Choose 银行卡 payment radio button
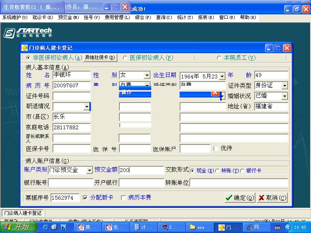 (x=242, y=170)
